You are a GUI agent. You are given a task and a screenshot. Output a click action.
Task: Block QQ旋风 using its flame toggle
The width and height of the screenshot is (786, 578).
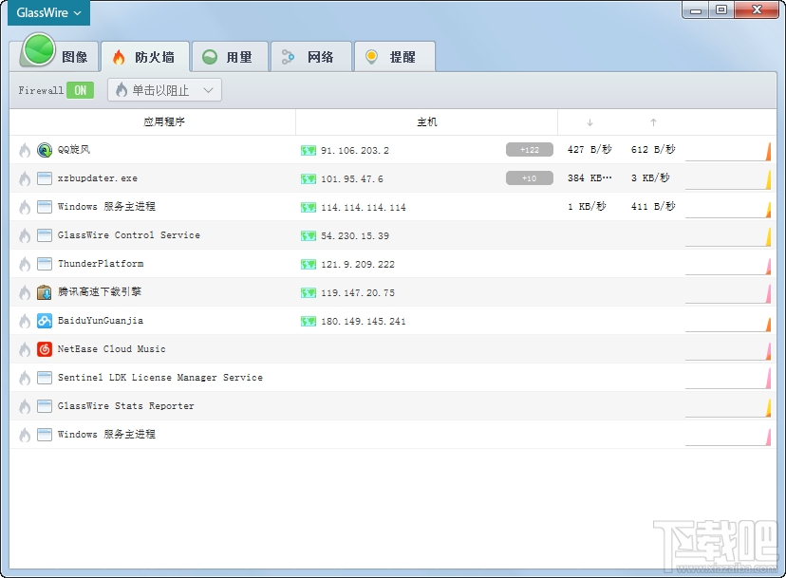(23, 150)
